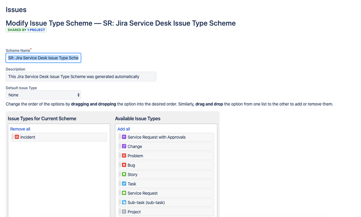This screenshot has height=217, width=361.
Task: Click the Problem issue type icon
Action: point(123,156)
